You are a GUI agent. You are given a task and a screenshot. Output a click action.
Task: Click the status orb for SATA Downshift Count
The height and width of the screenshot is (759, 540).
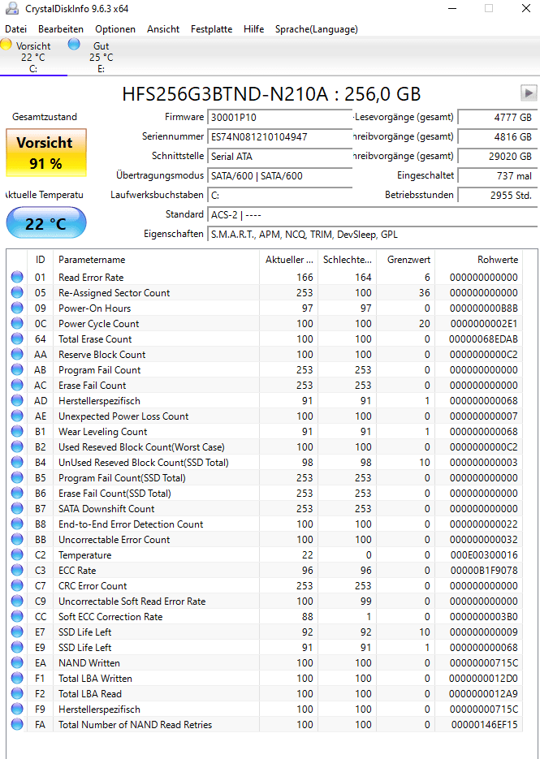(x=17, y=509)
